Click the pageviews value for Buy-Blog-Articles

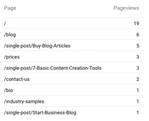tap(138, 46)
